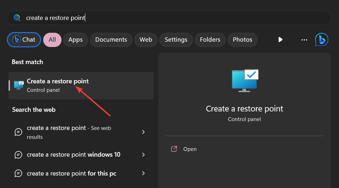
Task: Switch to the Apps filter tab
Action: click(75, 40)
